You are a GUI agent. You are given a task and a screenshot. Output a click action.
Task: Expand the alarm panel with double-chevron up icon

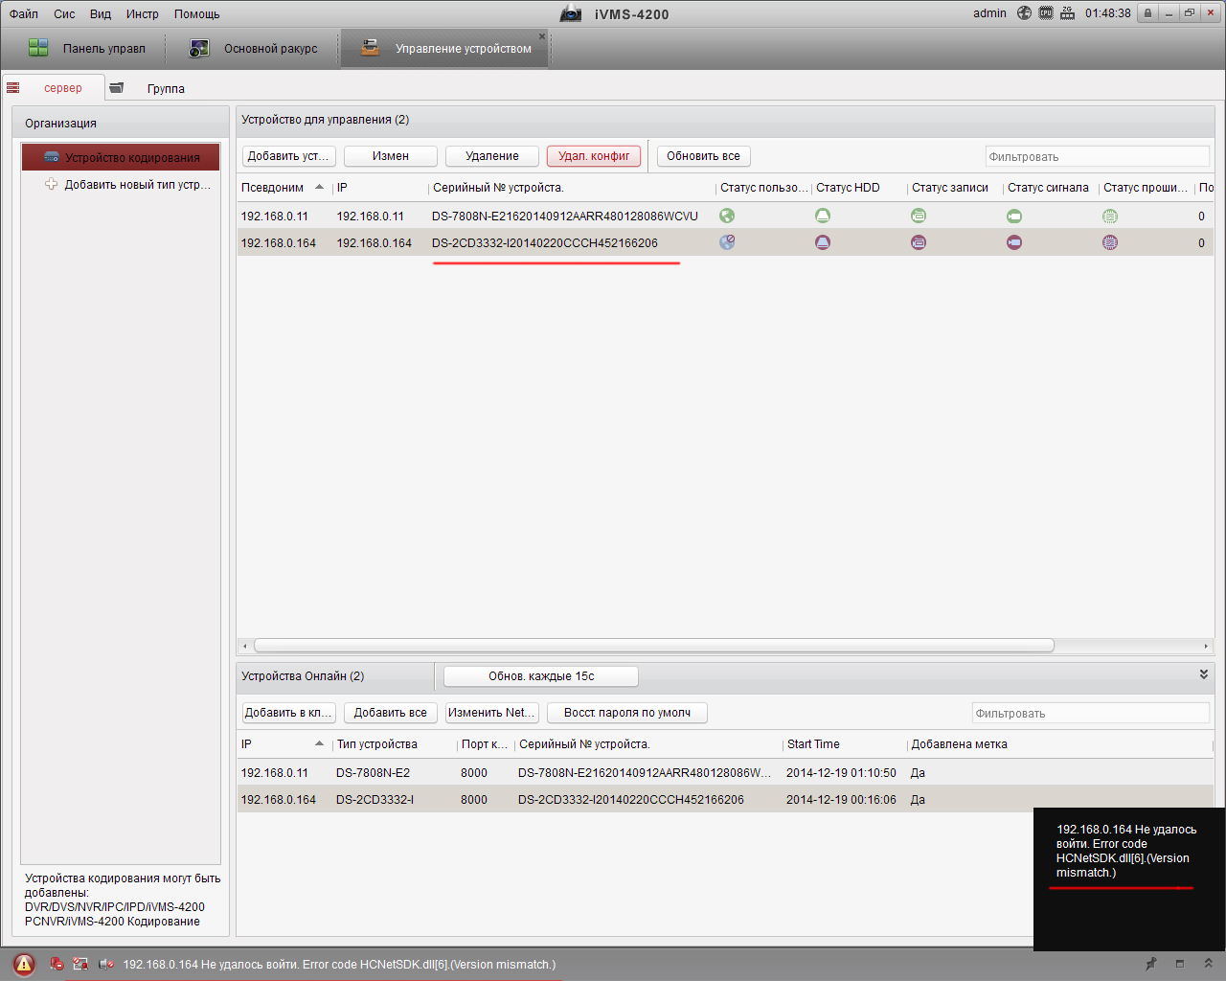[x=1208, y=964]
